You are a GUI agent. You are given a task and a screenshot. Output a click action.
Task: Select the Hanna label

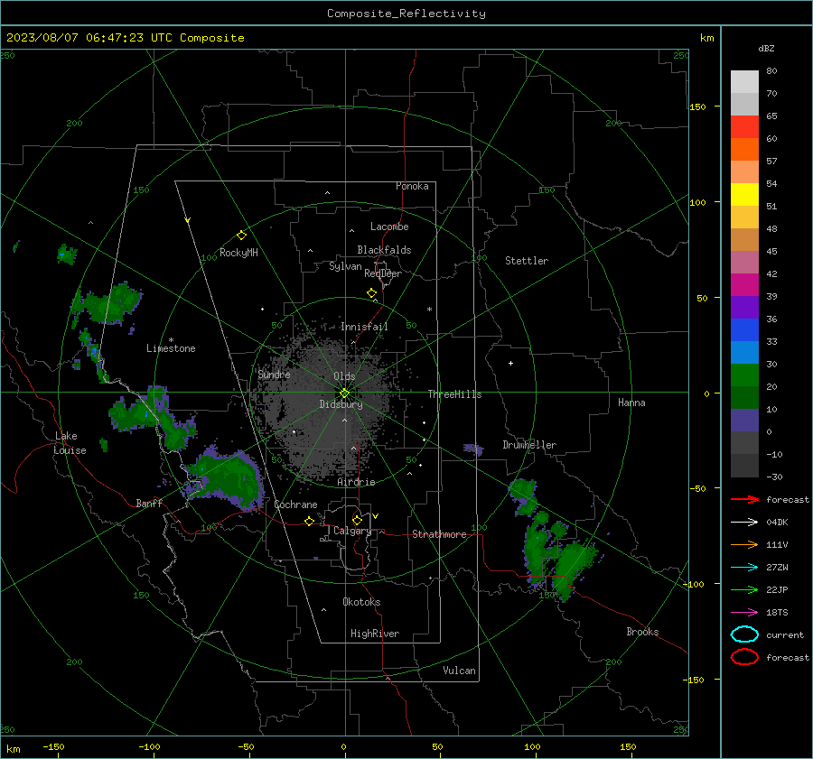click(631, 403)
